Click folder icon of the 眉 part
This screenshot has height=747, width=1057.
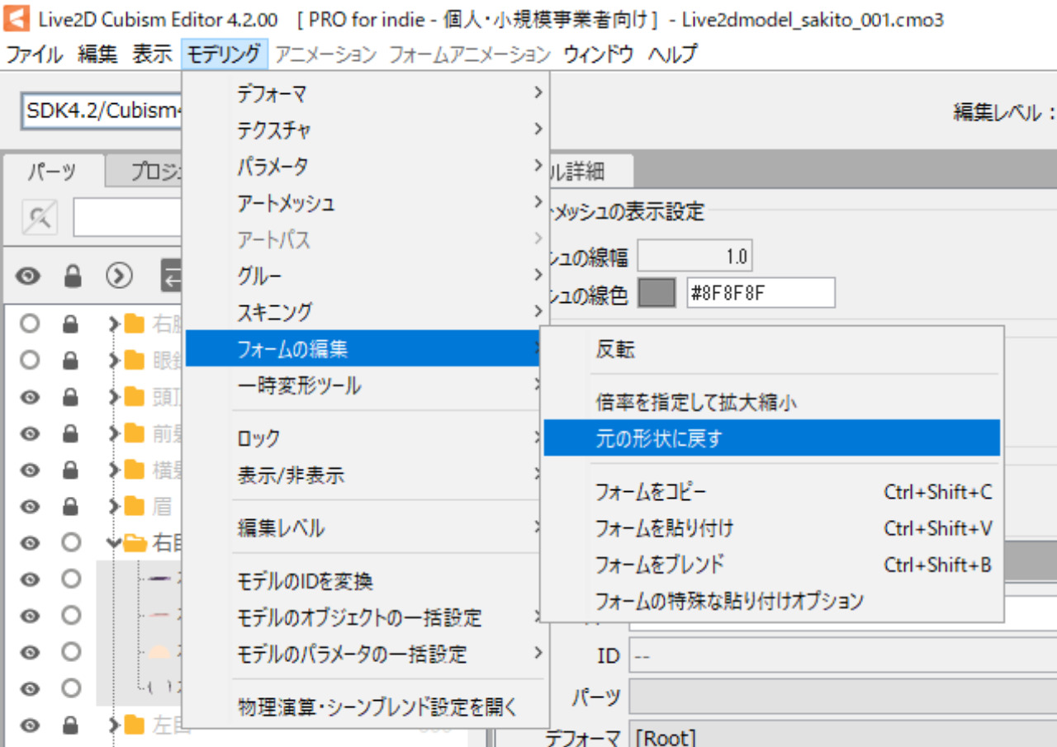134,506
